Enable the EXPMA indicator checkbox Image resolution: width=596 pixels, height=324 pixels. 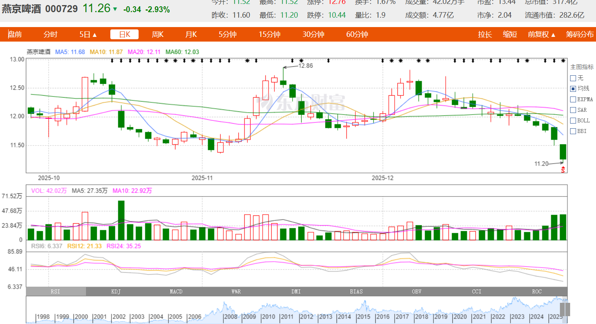click(573, 99)
